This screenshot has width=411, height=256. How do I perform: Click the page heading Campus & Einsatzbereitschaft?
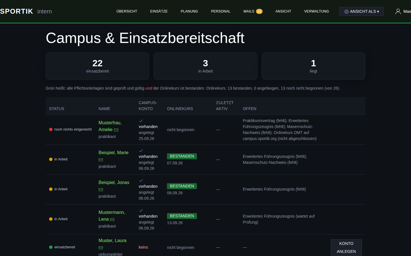(145, 38)
